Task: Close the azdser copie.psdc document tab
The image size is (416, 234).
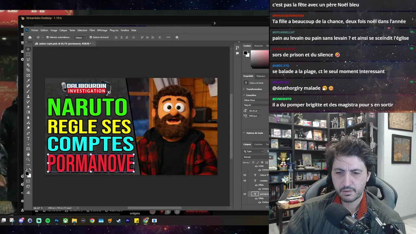Action: click(93, 44)
